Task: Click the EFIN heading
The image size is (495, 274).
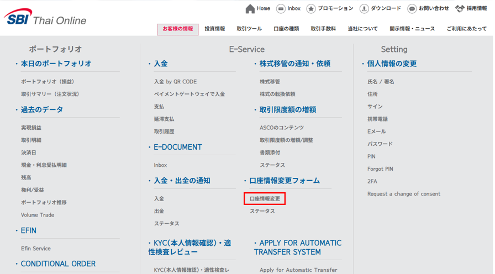Action: [28, 230]
